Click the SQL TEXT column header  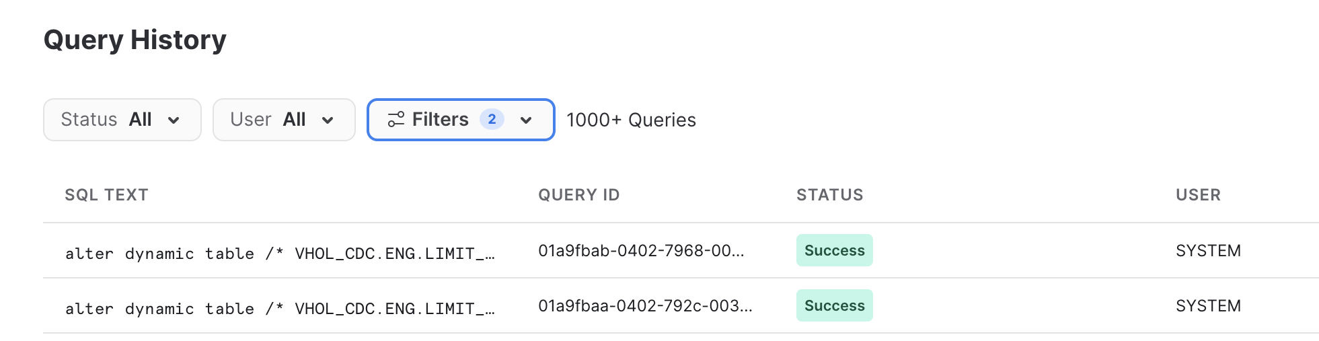pos(106,195)
